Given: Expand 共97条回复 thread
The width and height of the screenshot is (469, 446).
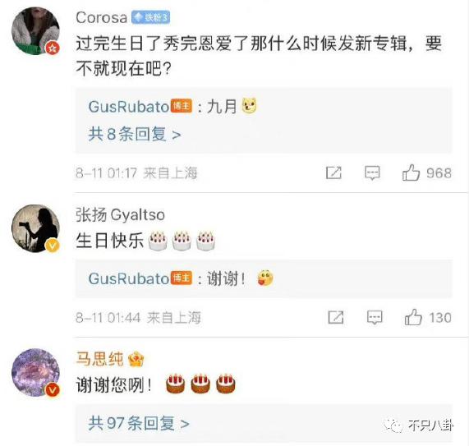Looking at the screenshot, I should [x=139, y=423].
